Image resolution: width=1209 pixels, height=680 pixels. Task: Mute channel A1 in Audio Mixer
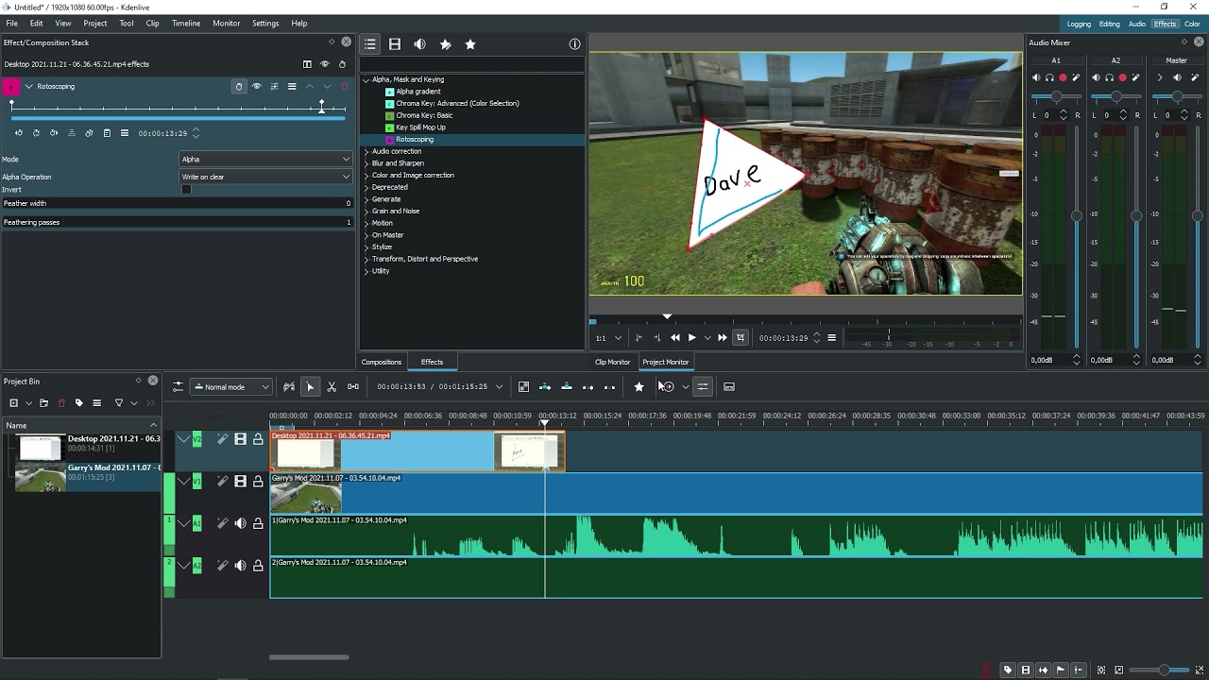pyautogui.click(x=1036, y=77)
